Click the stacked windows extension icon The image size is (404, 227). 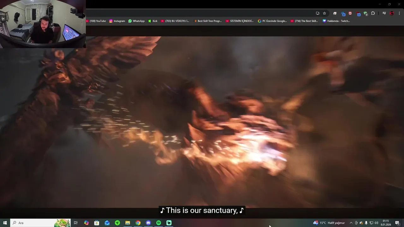click(x=335, y=13)
